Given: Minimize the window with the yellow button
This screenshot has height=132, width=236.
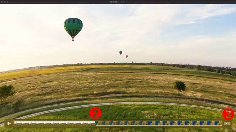Looking at the screenshot, I should click(5, 2).
